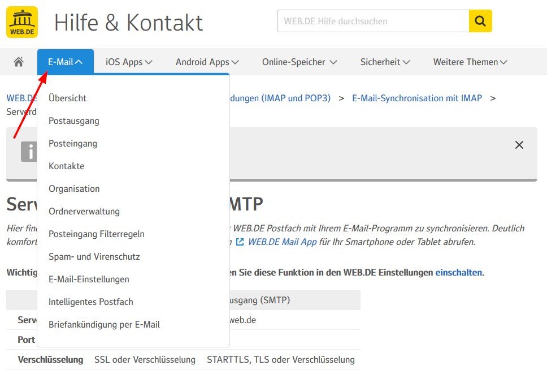Go to the home page icon
The image size is (547, 374).
tap(19, 62)
